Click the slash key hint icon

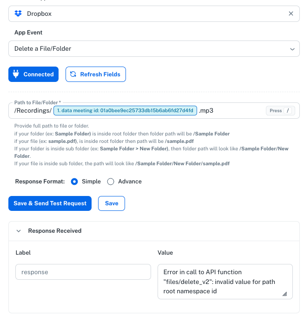pos(288,110)
